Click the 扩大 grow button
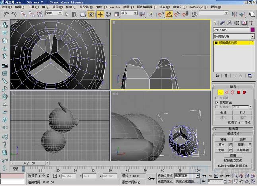 pyautogui.click(x=243, y=113)
